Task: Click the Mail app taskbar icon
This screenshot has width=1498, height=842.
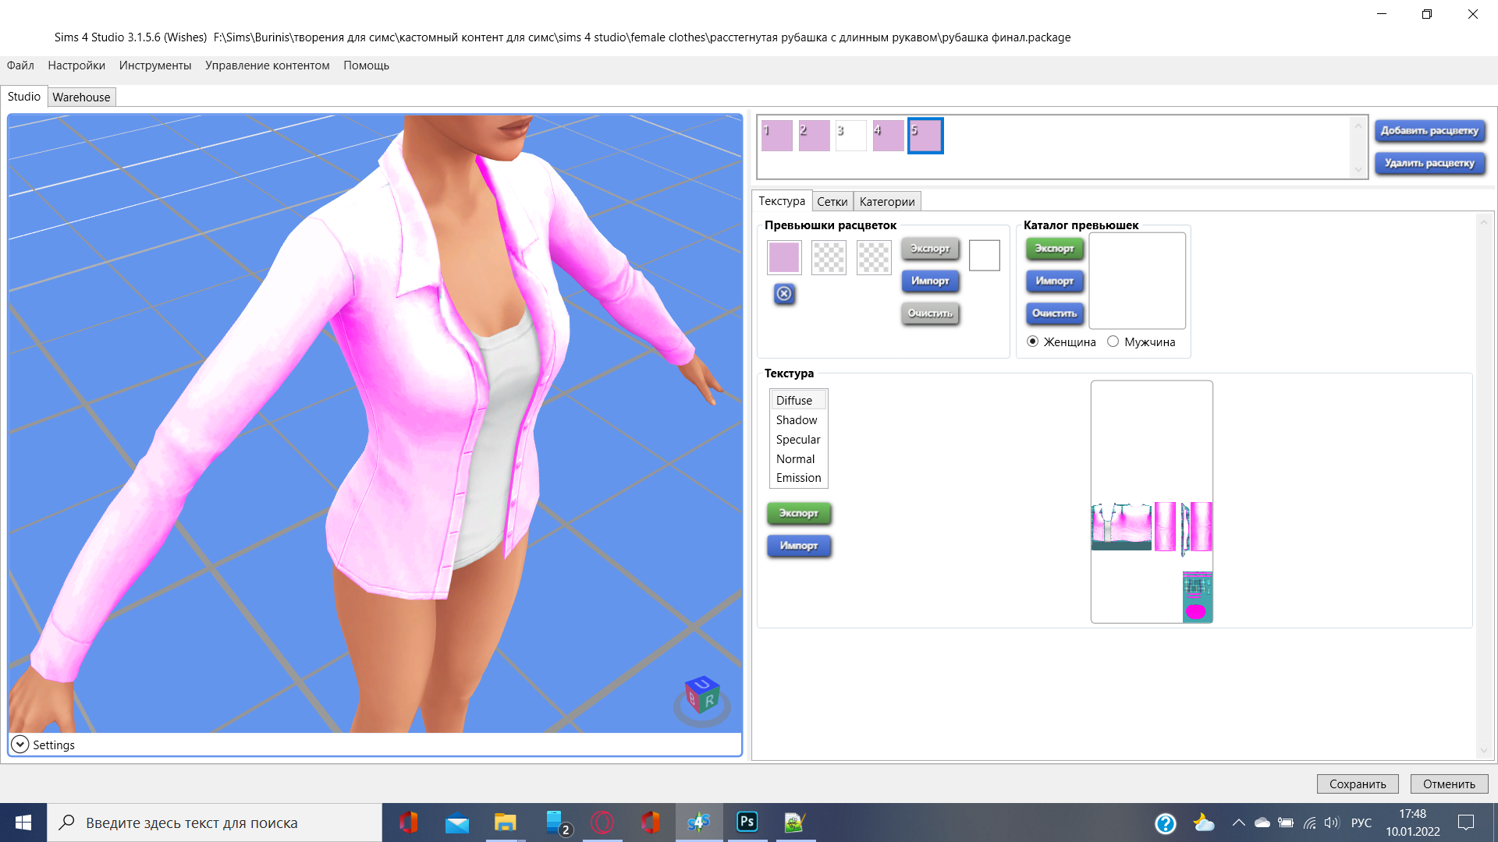Action: pyautogui.click(x=457, y=822)
